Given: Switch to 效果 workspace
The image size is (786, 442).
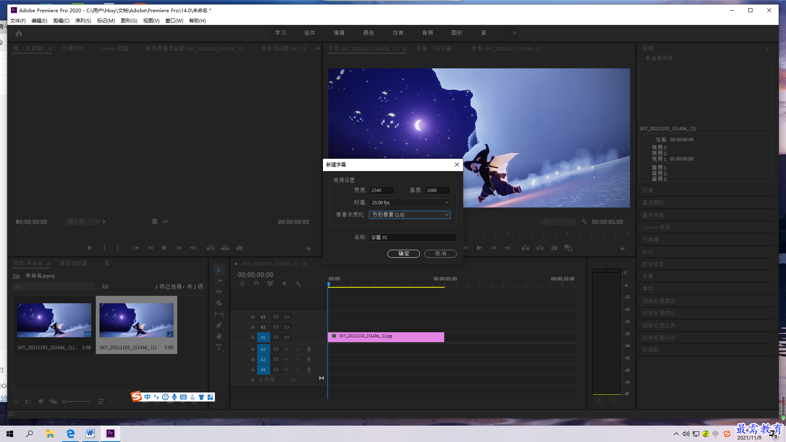Looking at the screenshot, I should point(398,33).
